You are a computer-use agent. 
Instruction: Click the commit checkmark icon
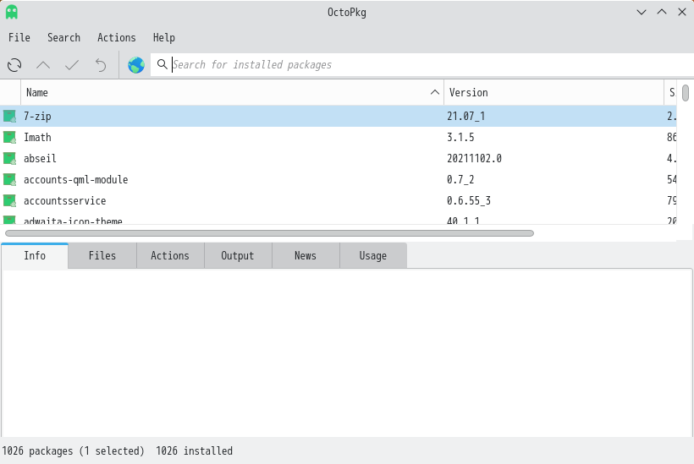[72, 65]
